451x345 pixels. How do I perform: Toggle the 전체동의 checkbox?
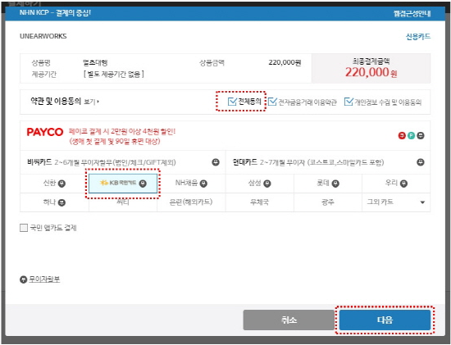click(232, 102)
